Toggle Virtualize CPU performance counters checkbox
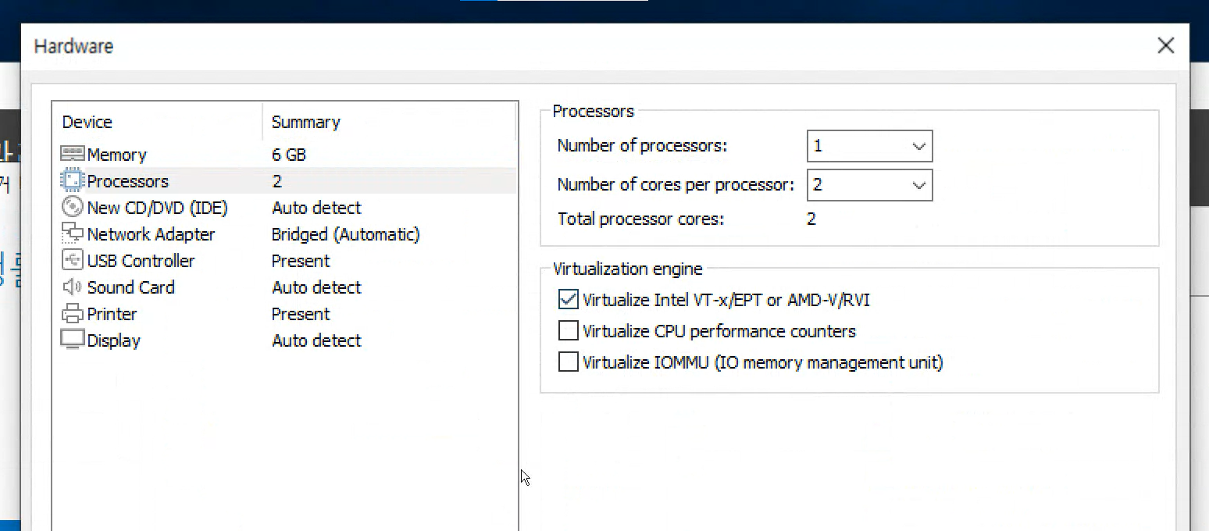1209x531 pixels. pyautogui.click(x=569, y=331)
